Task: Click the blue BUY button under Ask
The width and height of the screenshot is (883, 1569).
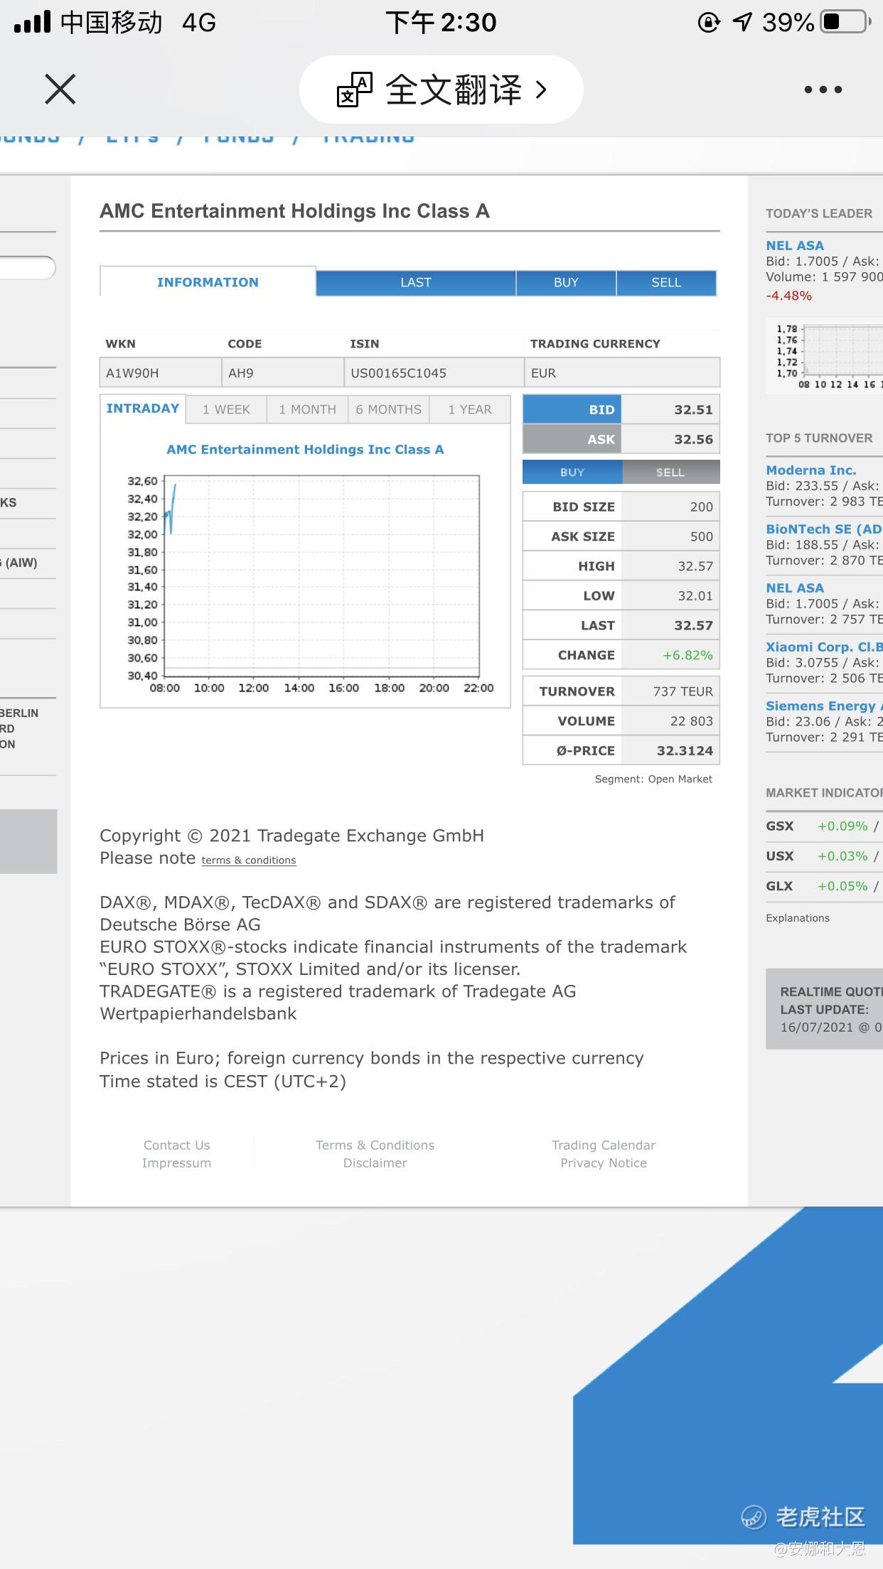Action: click(572, 473)
